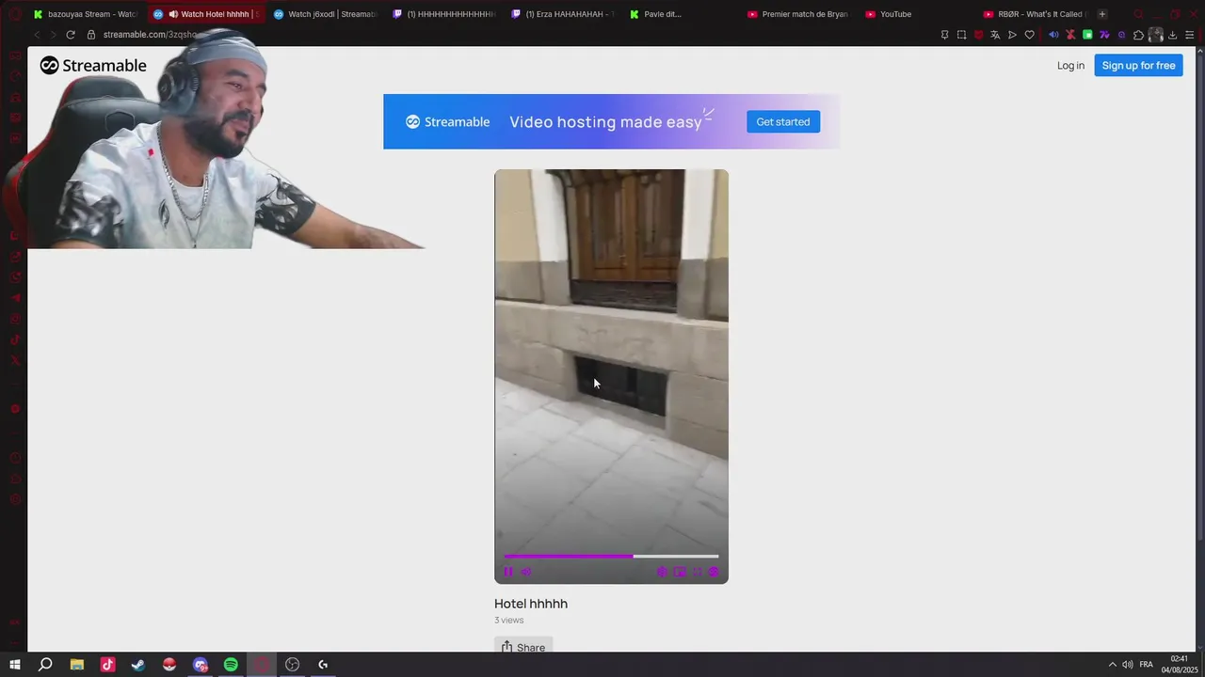Open the red ad blocker shield

(978, 35)
